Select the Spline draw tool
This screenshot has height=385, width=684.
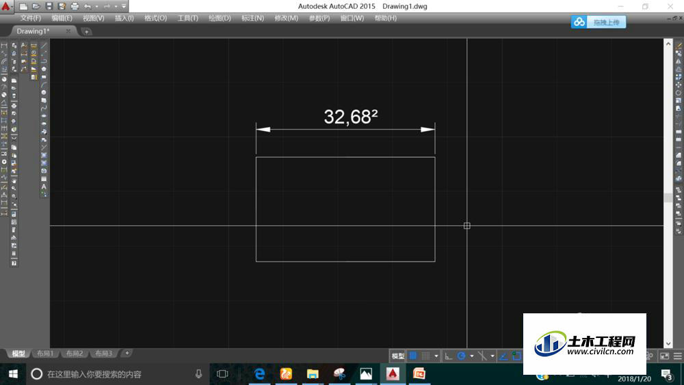[44, 108]
